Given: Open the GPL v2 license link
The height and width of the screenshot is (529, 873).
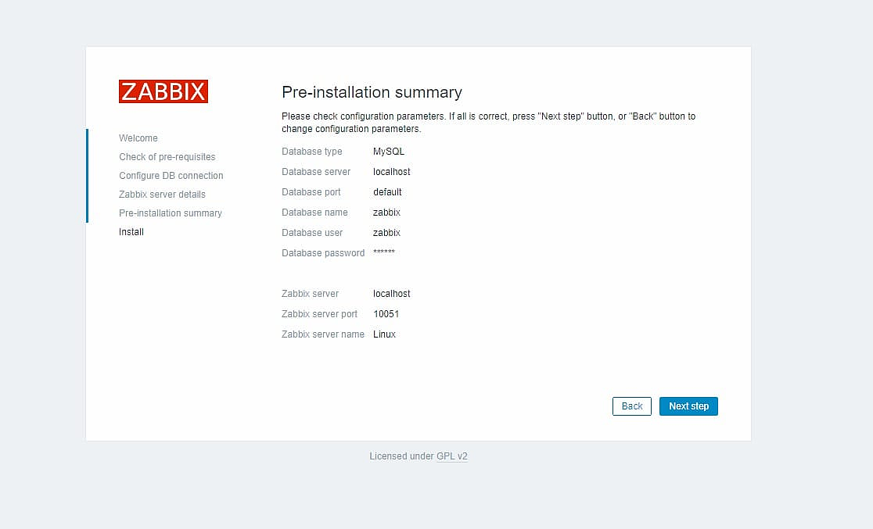Looking at the screenshot, I should [x=451, y=456].
